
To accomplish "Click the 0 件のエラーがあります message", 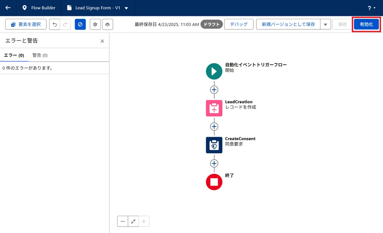I will point(27,68).
